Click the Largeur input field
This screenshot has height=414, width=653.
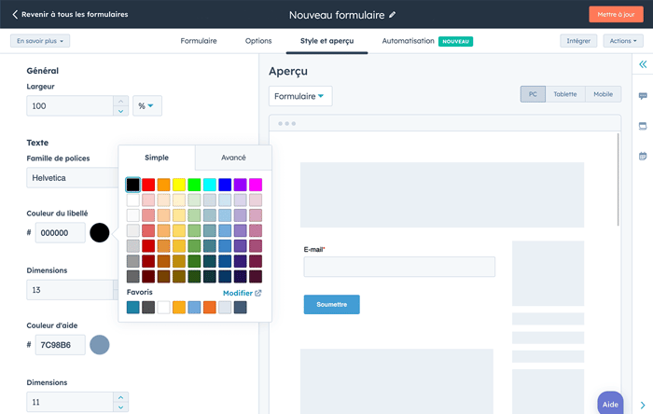tap(70, 106)
